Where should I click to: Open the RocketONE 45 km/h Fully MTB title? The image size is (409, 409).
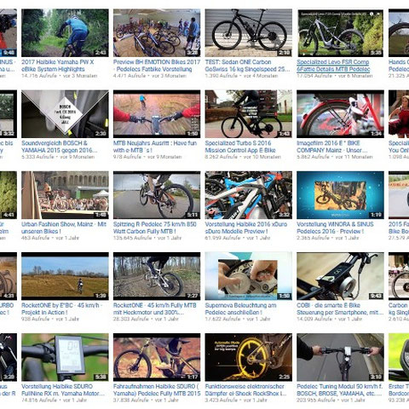pyautogui.click(x=155, y=308)
